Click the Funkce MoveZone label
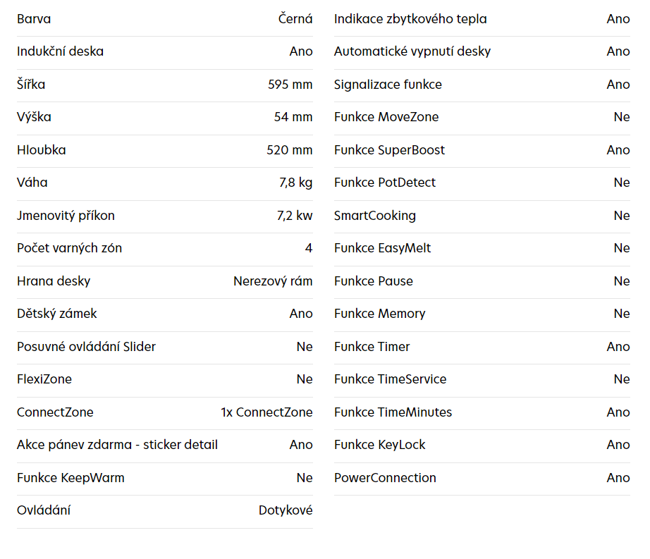Screen dimensions: 650x559 (386, 117)
